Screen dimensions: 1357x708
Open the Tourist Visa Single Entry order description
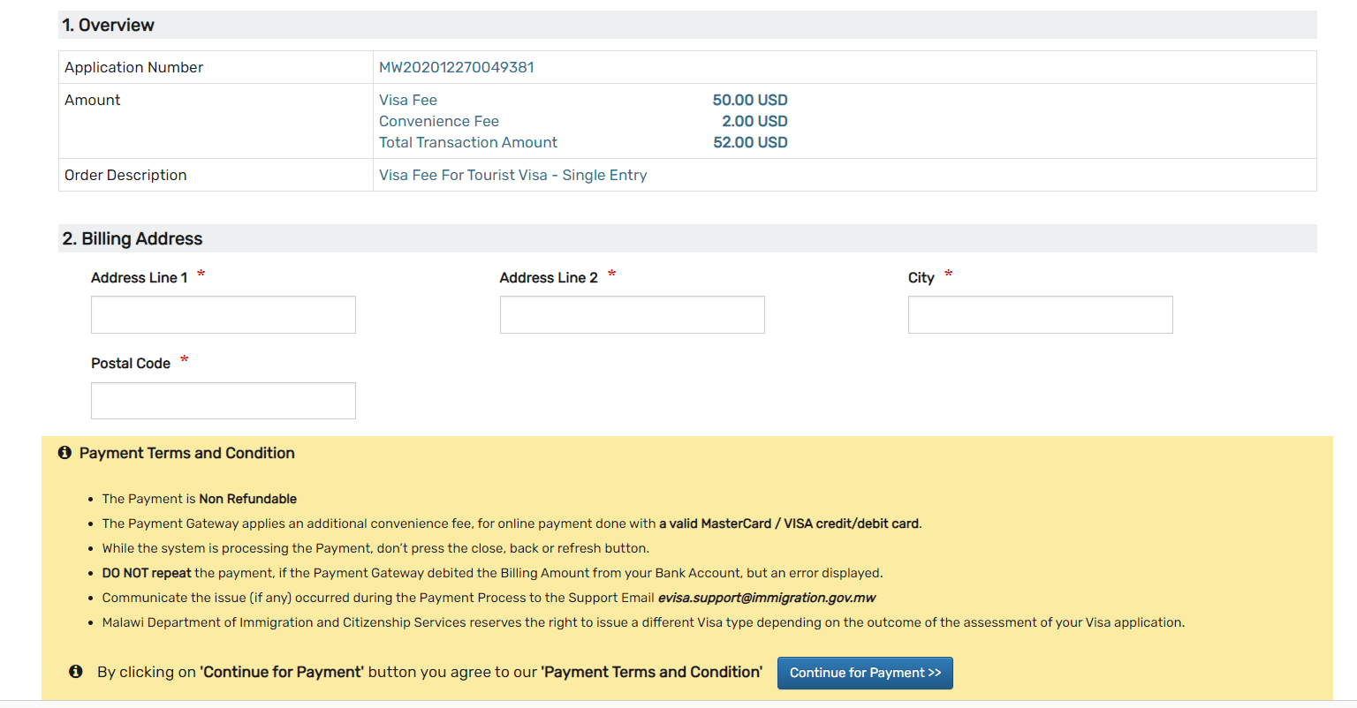(x=512, y=175)
